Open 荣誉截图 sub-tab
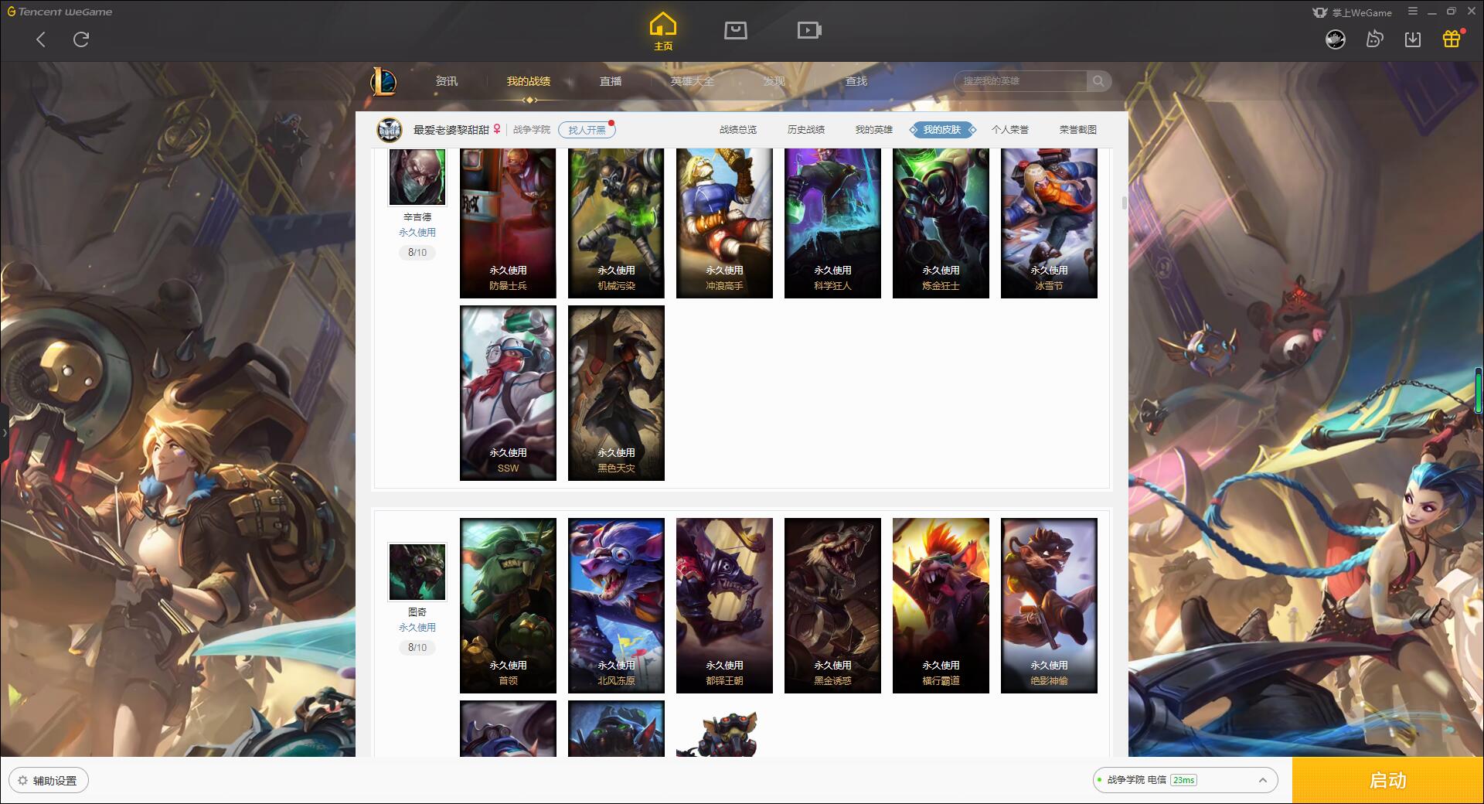Screen dimensions: 1484x804 [1078, 130]
